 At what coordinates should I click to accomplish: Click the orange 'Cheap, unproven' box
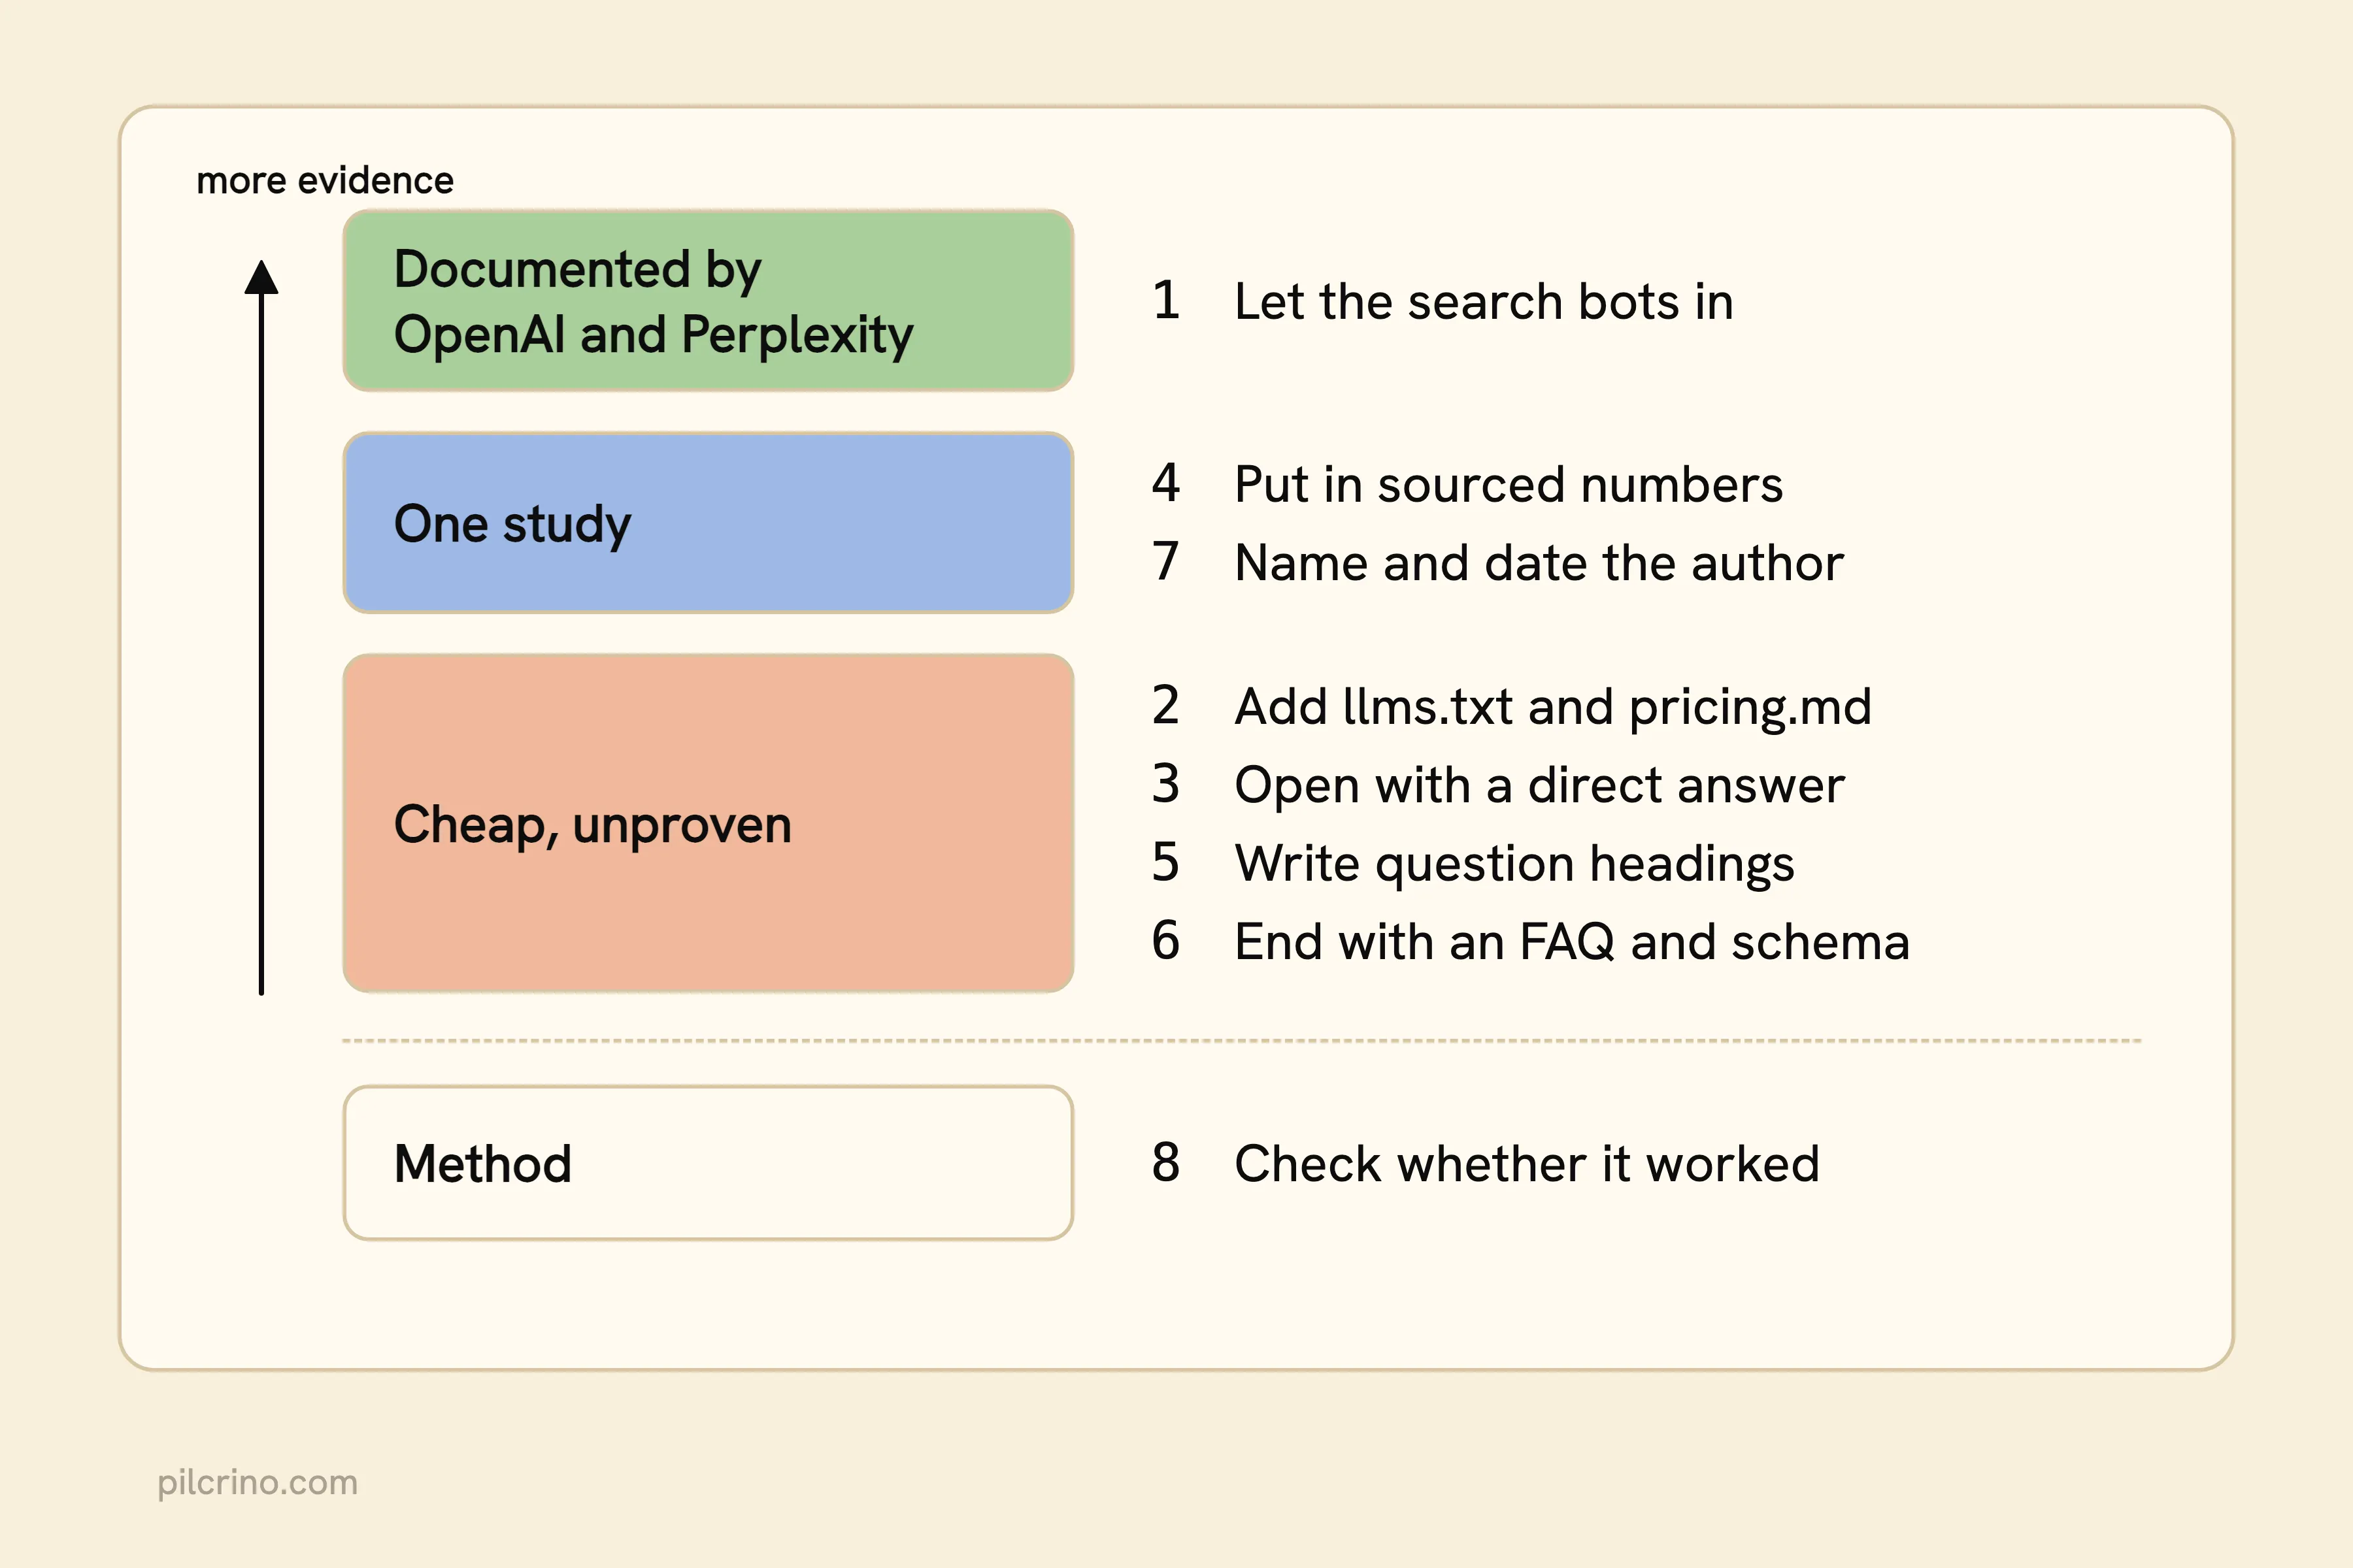[709, 823]
